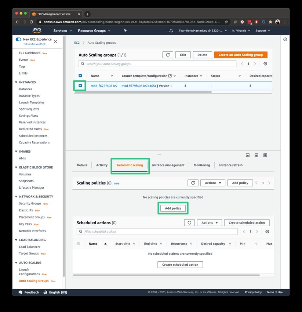
Task: Open Scheduled actions table settings gear
Action: tap(267, 231)
